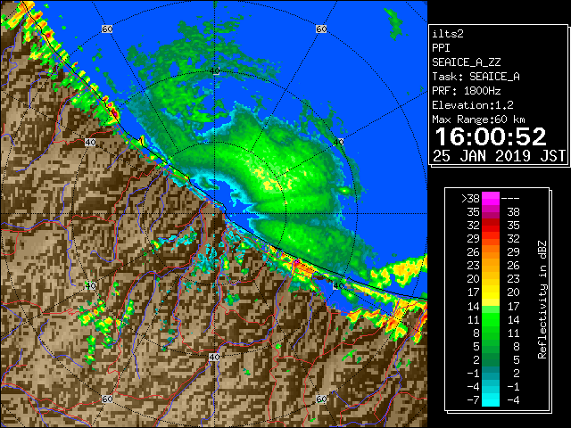
Task: Click the 60 range label in the northwest
Action: [x=107, y=29]
